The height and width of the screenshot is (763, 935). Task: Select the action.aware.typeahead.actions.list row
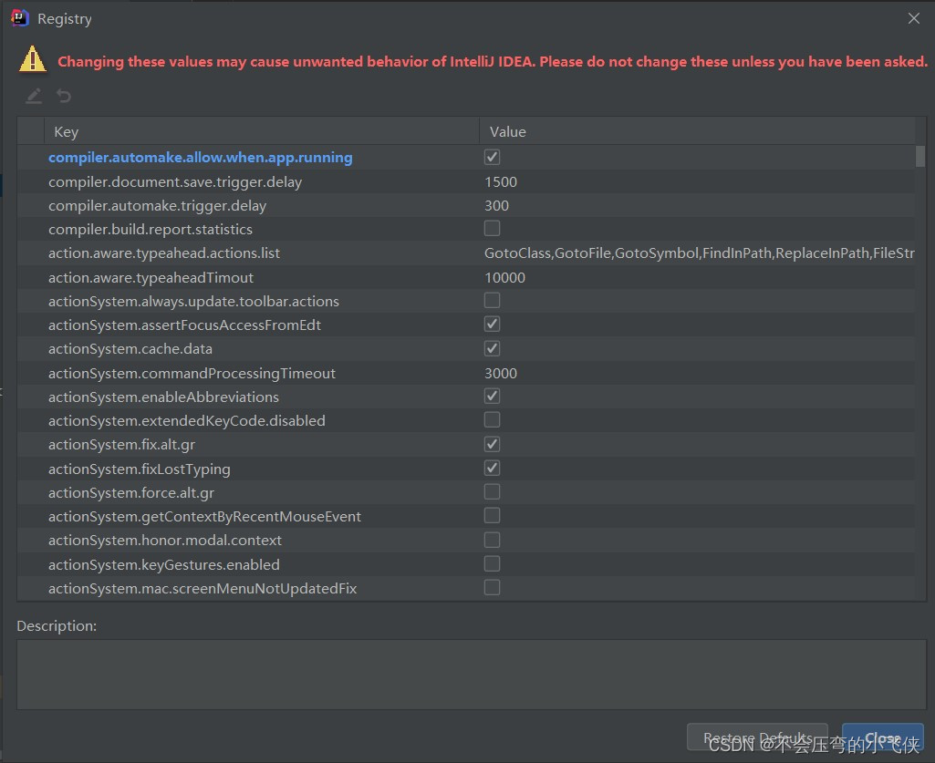click(x=164, y=253)
